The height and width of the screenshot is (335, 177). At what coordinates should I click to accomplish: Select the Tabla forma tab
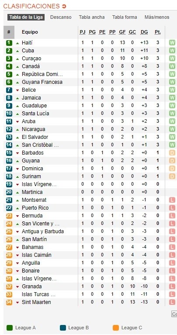[x=125, y=17]
